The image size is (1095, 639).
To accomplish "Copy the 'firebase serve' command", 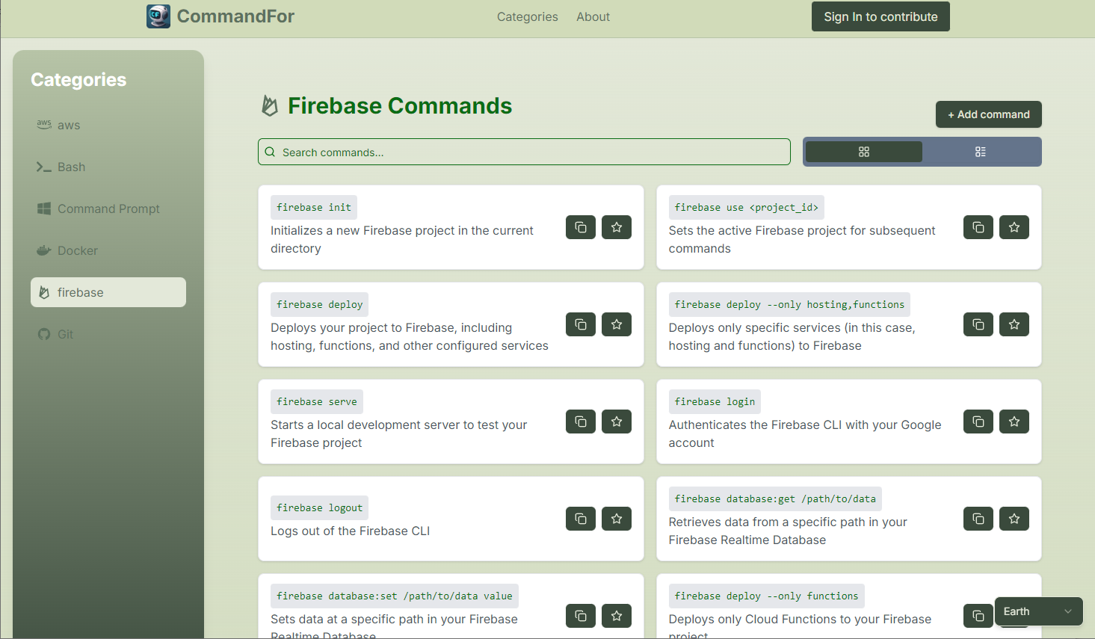I will (581, 422).
